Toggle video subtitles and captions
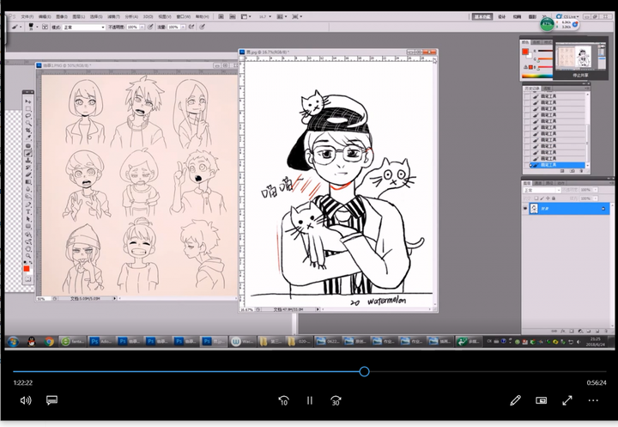 [51, 400]
